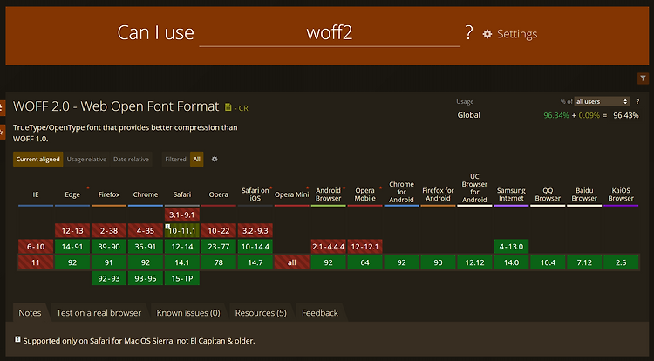This screenshot has height=361, width=654.
Task: Switch to Usage relative view
Action: tap(86, 159)
